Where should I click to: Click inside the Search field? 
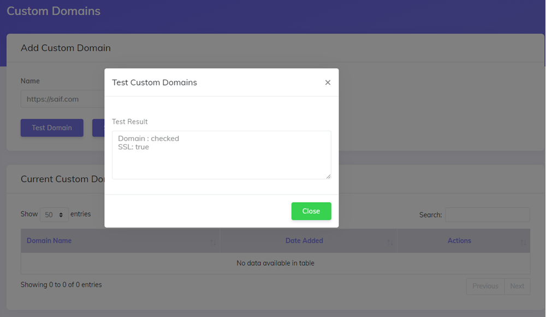click(x=487, y=215)
